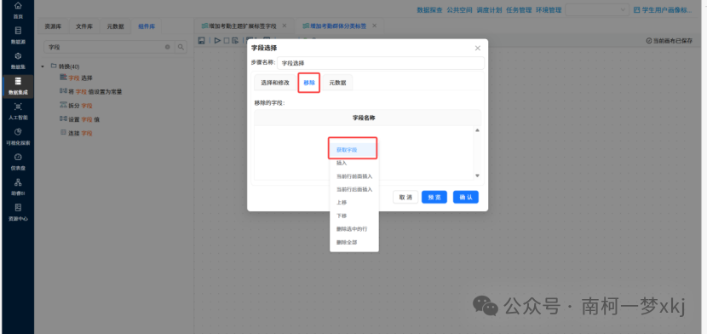
Task: Open the 调度计划 link
Action: tap(489, 10)
